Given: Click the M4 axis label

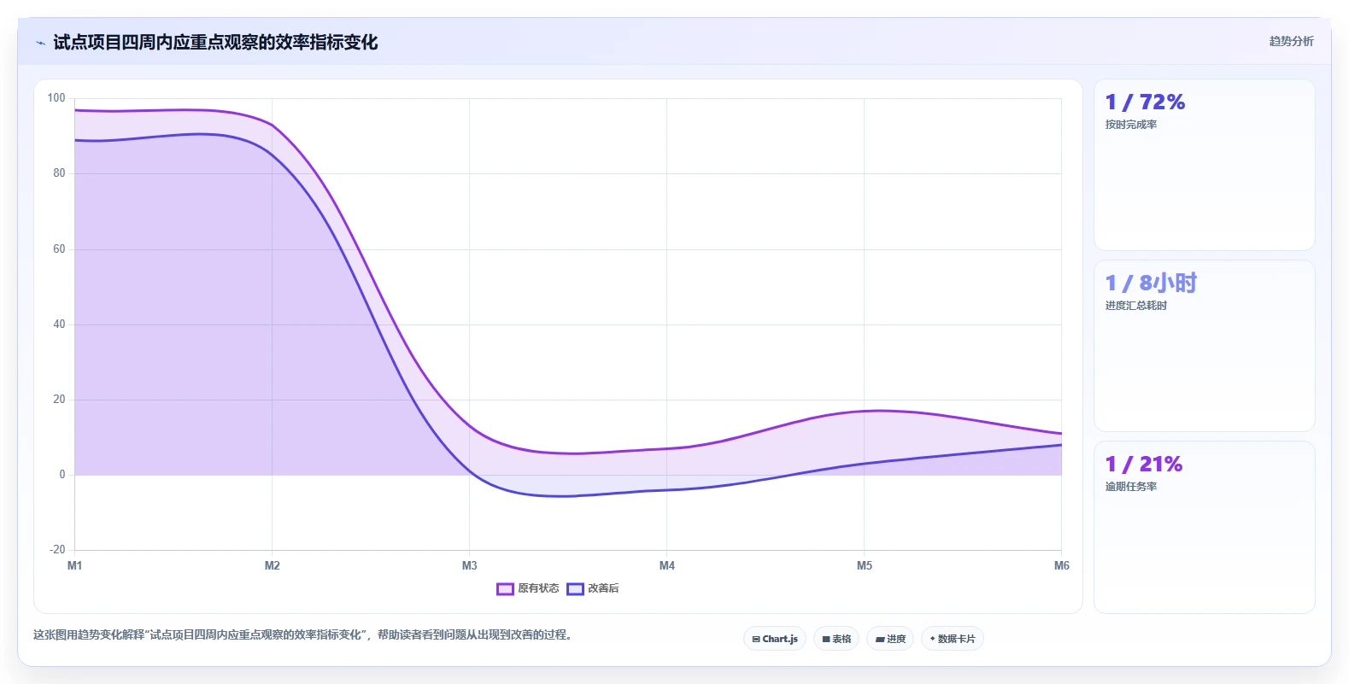Looking at the screenshot, I should 667,565.
